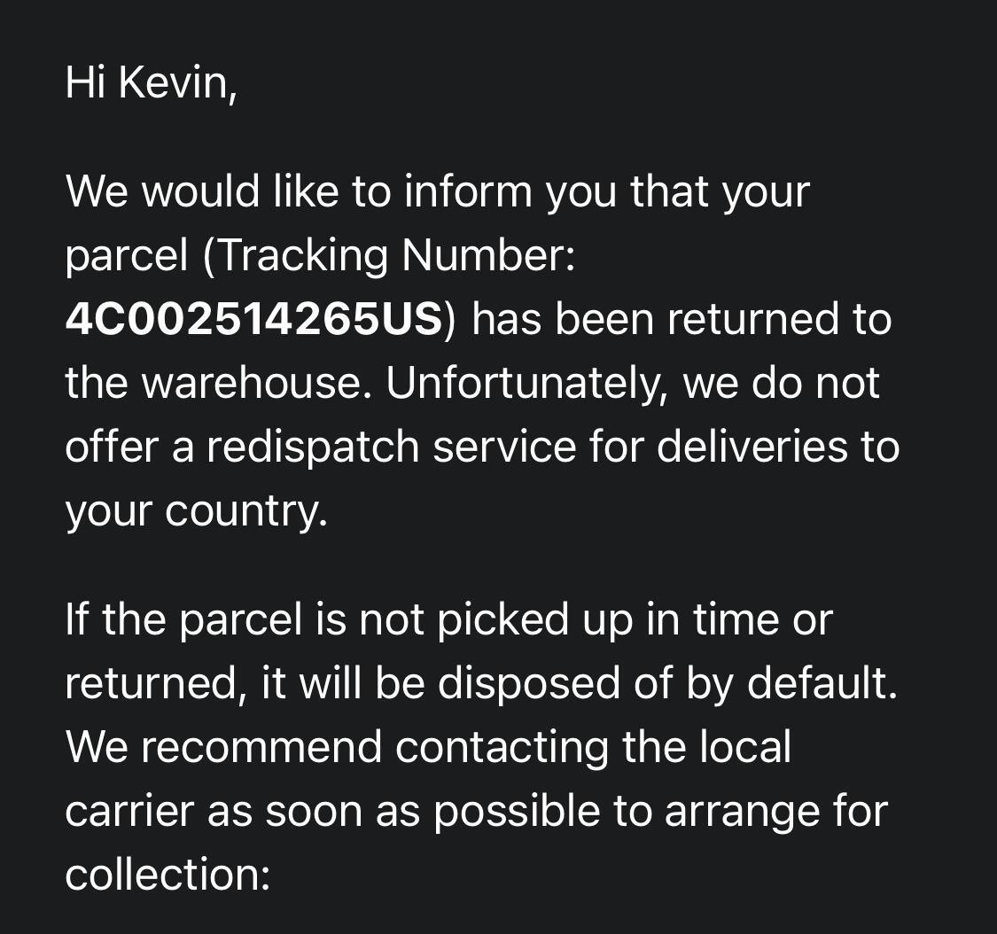Select the bold tracking number 4C002514265US
This screenshot has height=934, width=997.
pyautogui.click(x=253, y=319)
